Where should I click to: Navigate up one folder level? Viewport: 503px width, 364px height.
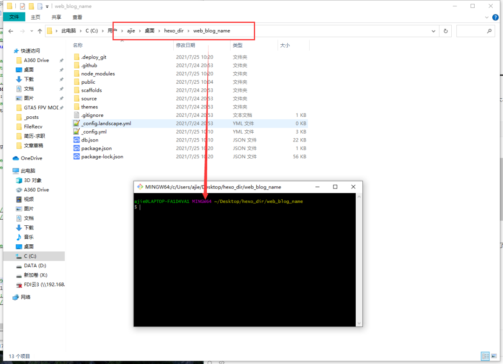[40, 31]
